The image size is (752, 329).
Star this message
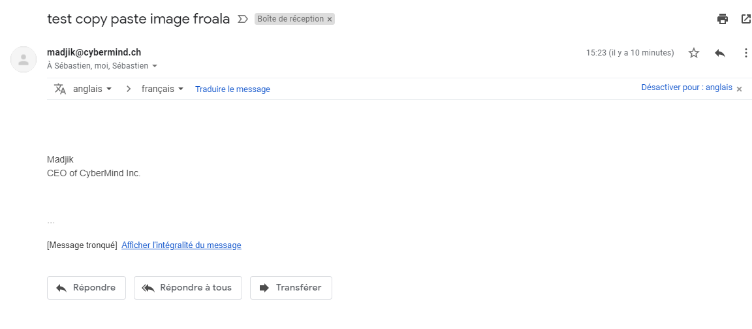694,53
